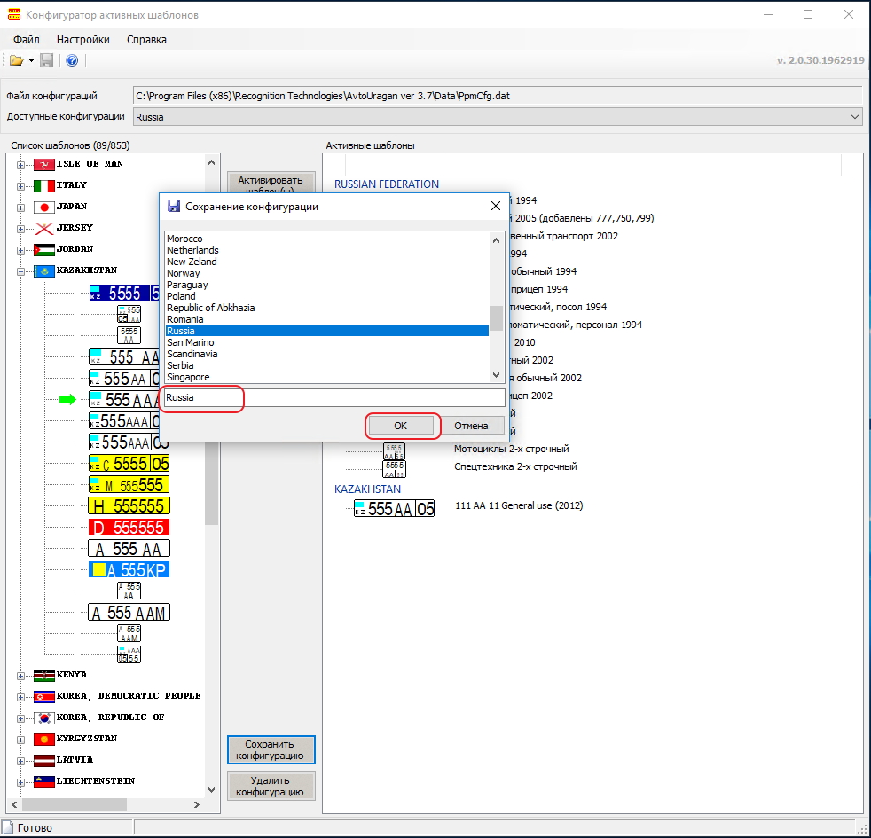The height and width of the screenshot is (838, 871).
Task: Click the blue A 555 KP plate template
Action: pyautogui.click(x=129, y=569)
